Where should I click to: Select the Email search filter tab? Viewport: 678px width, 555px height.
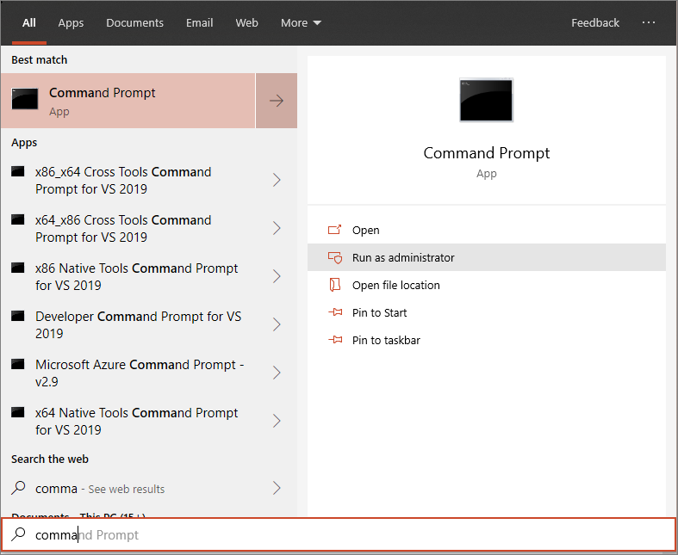(x=199, y=23)
